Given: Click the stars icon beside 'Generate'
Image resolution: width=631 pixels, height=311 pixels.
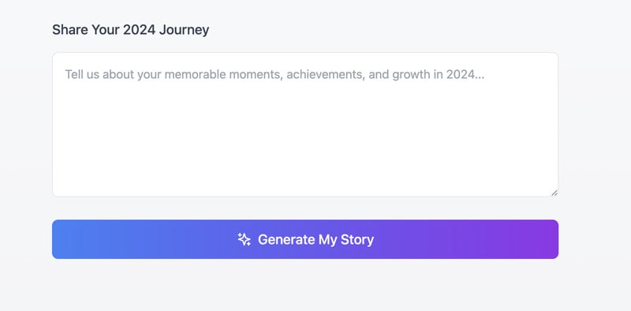Looking at the screenshot, I should click(244, 239).
